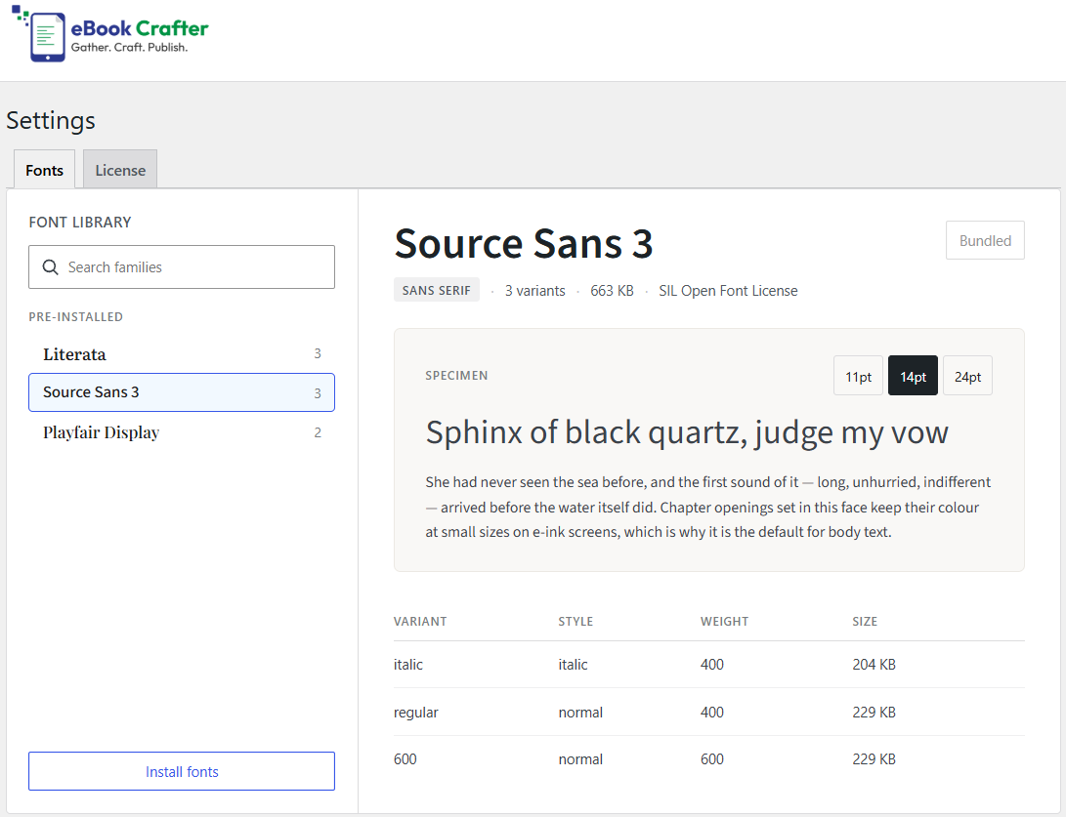Click the weight 400 cell in the italic row
Image resolution: width=1066 pixels, height=817 pixels.
click(711, 664)
